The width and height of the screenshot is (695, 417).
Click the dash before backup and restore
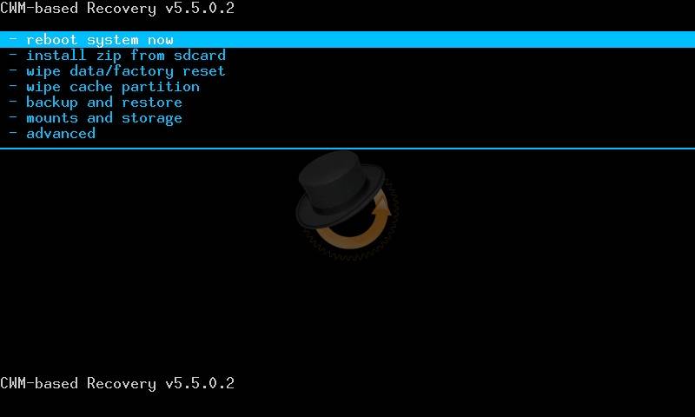pyautogui.click(x=13, y=102)
